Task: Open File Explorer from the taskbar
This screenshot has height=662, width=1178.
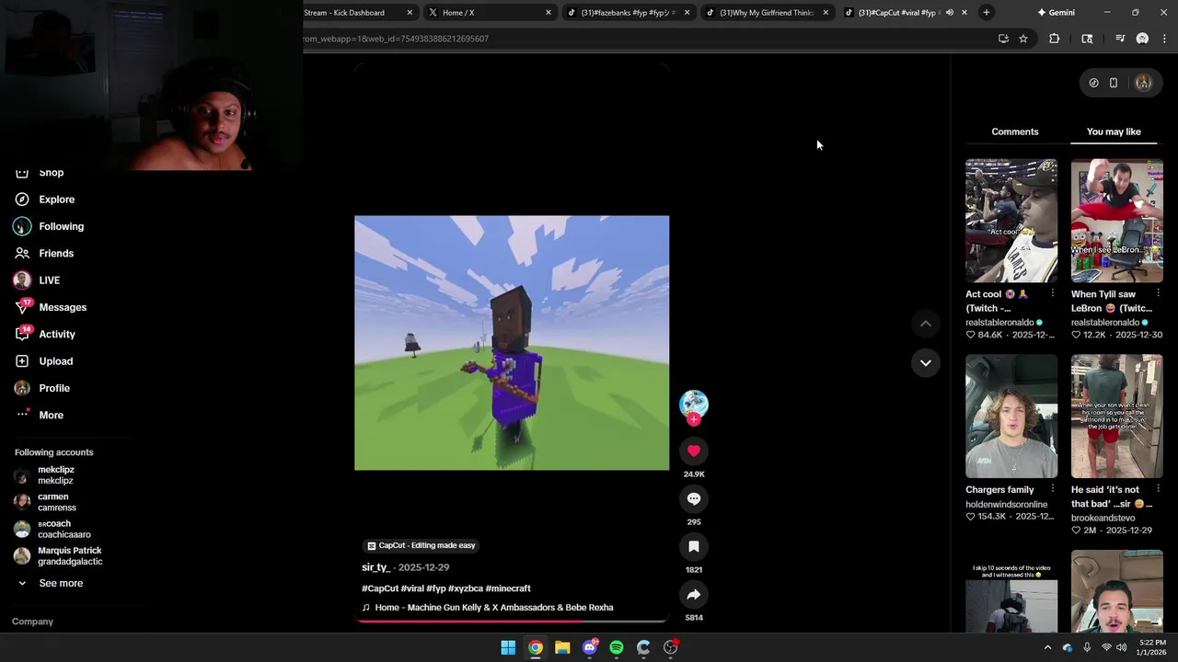Action: tap(562, 647)
